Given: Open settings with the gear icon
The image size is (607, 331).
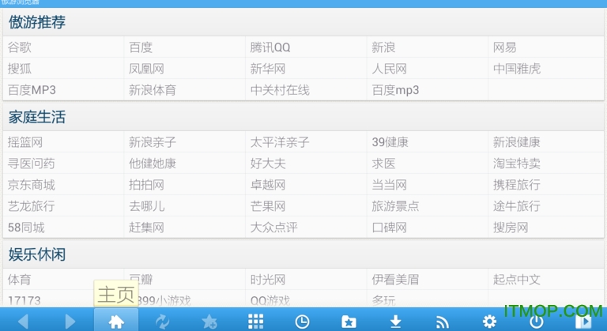Looking at the screenshot, I should 489,321.
